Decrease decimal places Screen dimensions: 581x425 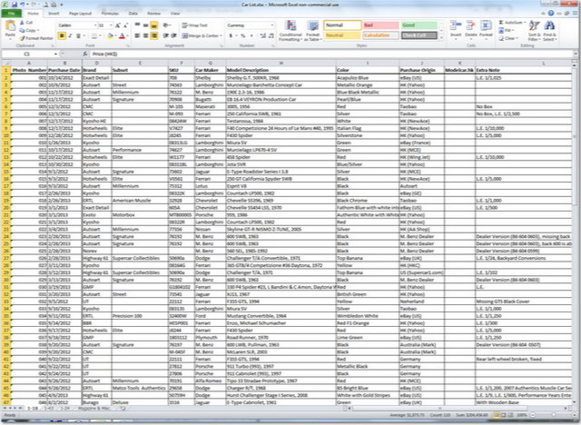click(x=271, y=35)
